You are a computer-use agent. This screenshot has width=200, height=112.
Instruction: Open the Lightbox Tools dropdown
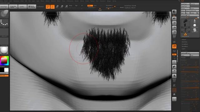pos(190,15)
